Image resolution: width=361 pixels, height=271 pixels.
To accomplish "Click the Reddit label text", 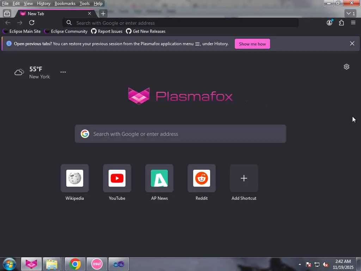I will [202, 198].
